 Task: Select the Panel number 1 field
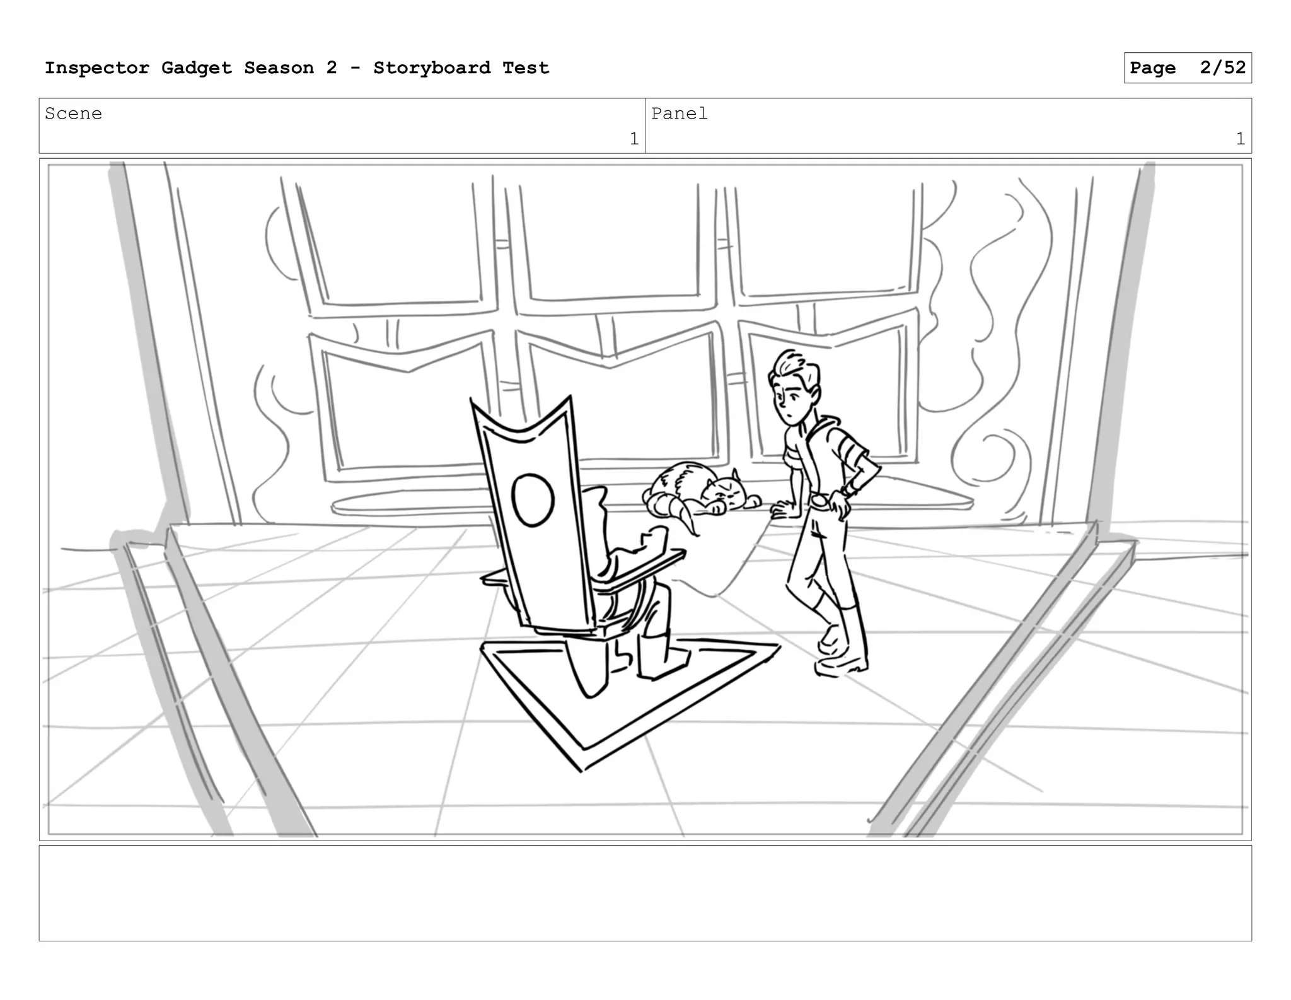pyautogui.click(x=1240, y=139)
